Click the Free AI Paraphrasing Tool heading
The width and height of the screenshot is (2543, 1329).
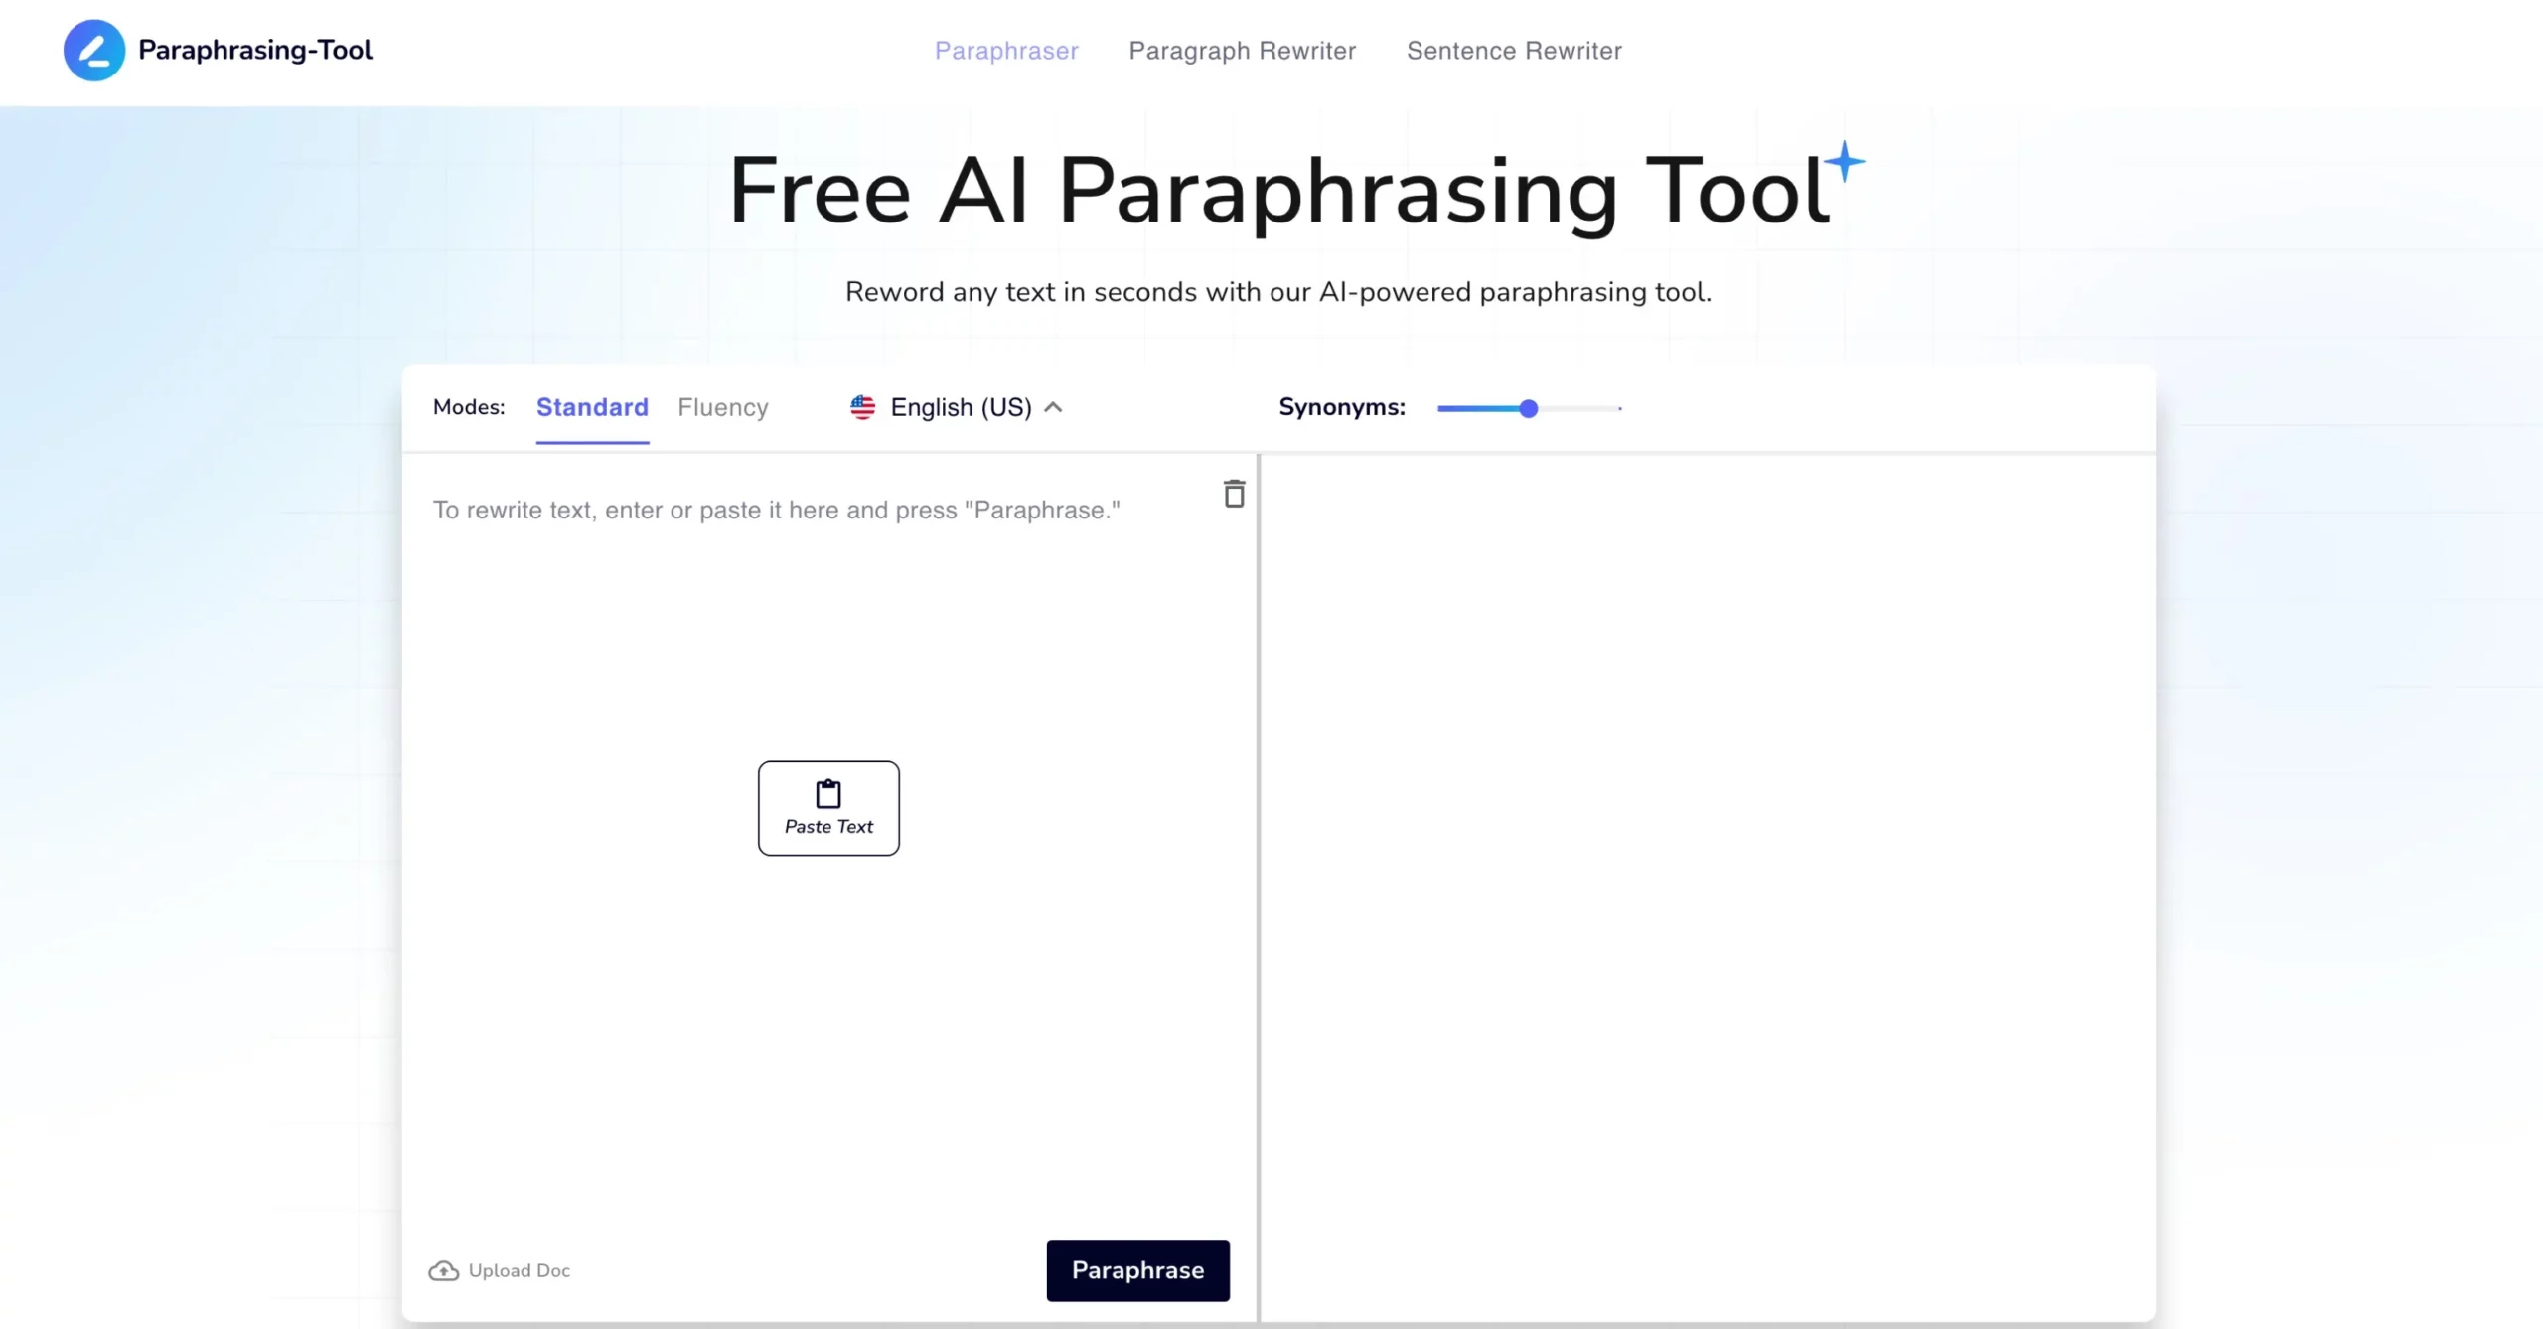1278,191
